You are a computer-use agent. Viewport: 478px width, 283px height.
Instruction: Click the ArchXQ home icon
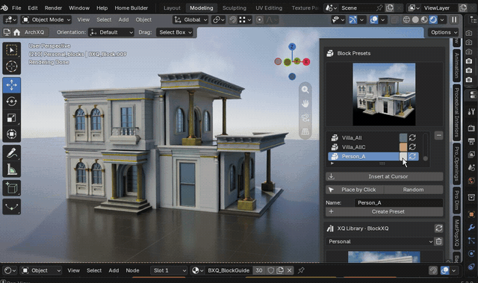[16, 32]
